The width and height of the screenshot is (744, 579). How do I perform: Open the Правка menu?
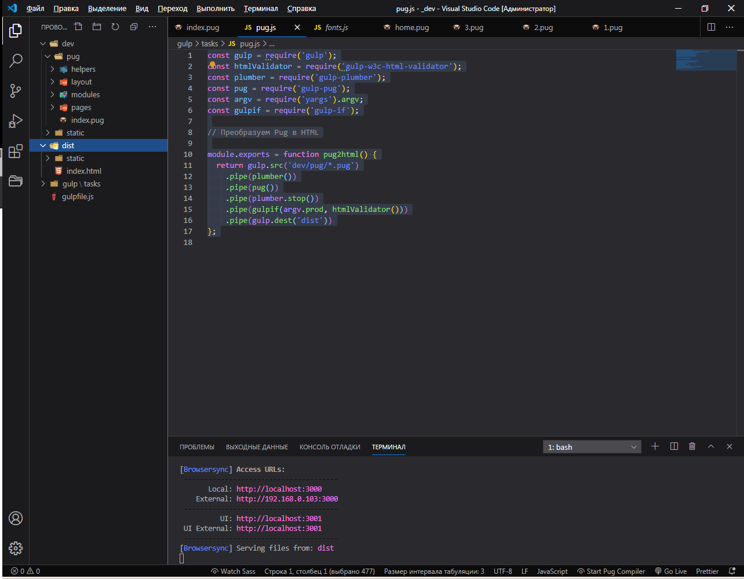(x=66, y=9)
